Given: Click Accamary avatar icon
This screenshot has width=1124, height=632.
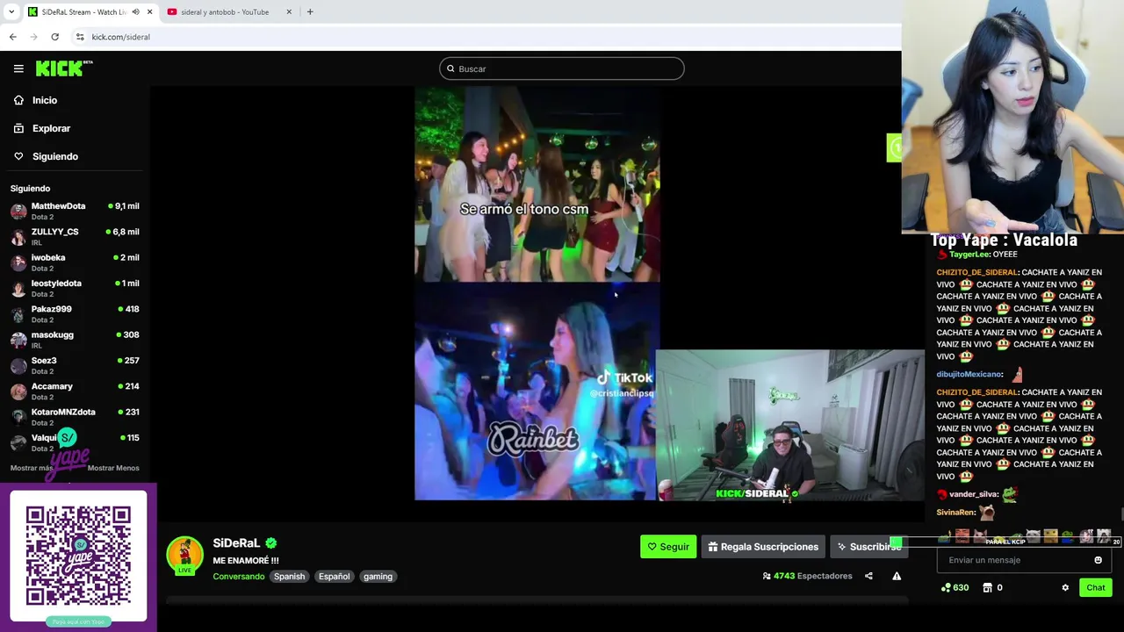Looking at the screenshot, I should tap(18, 391).
